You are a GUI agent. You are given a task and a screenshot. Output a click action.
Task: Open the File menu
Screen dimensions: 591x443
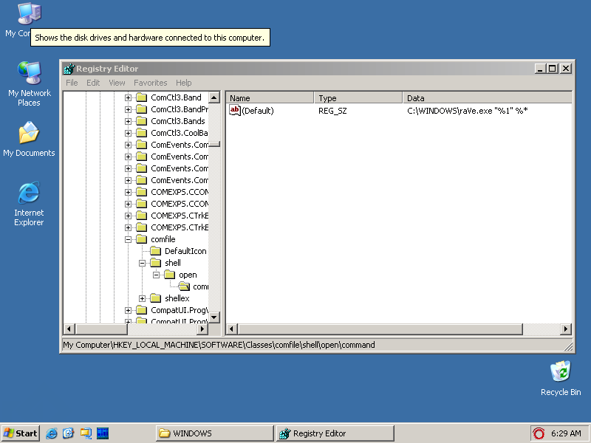coord(72,83)
